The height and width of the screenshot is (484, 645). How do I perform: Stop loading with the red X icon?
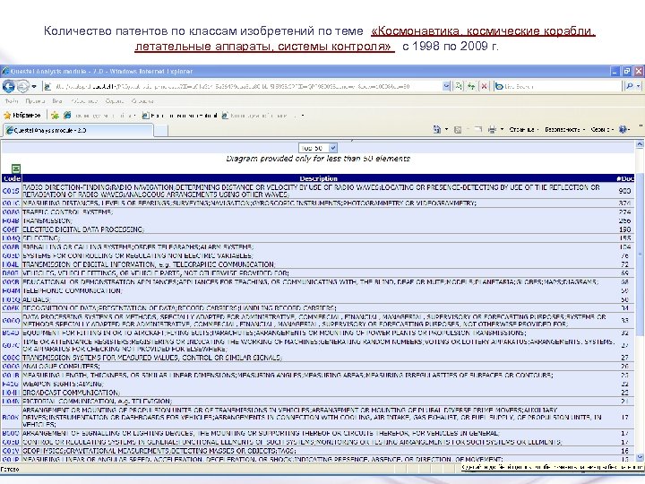[x=484, y=86]
